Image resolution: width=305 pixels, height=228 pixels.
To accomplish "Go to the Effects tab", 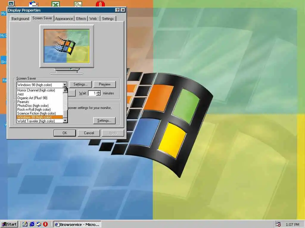I will tap(81, 19).
